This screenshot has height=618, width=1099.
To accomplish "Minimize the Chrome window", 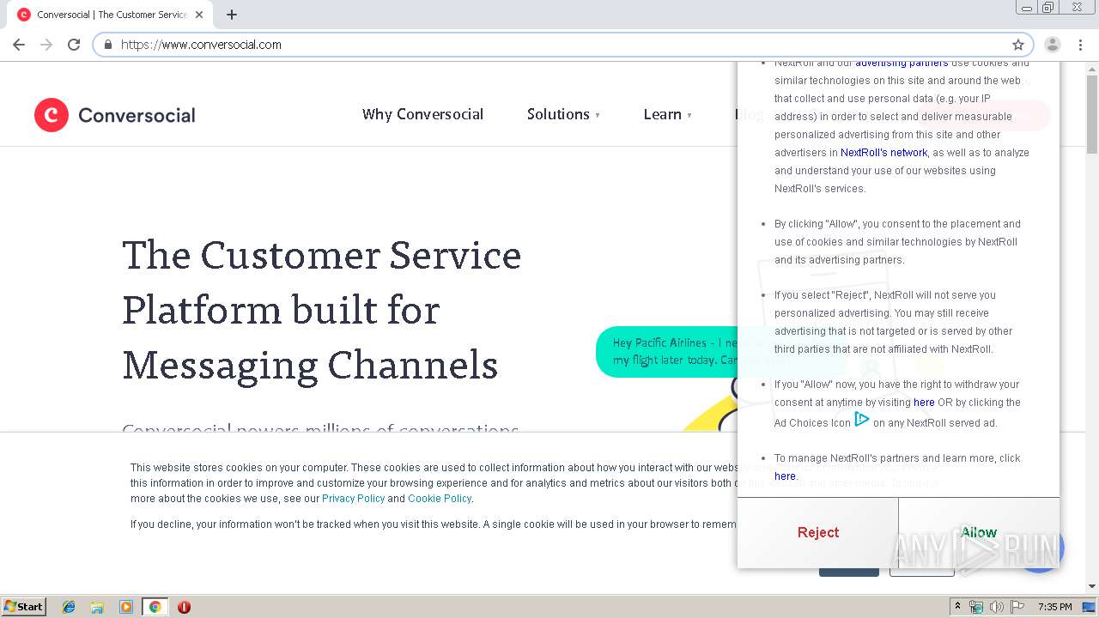I will (x=1027, y=8).
